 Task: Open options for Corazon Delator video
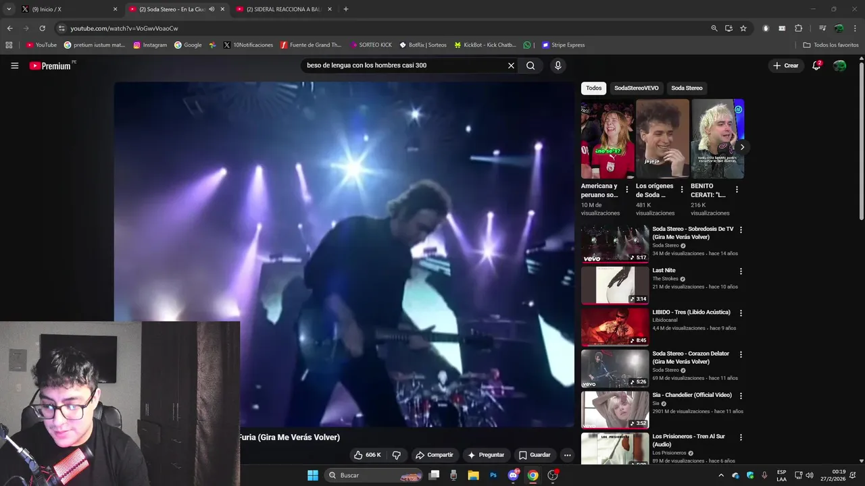[x=741, y=354]
